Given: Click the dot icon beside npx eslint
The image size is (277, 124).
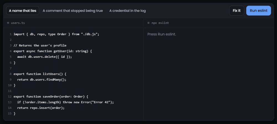Looking at the screenshot, I should coord(148,23).
